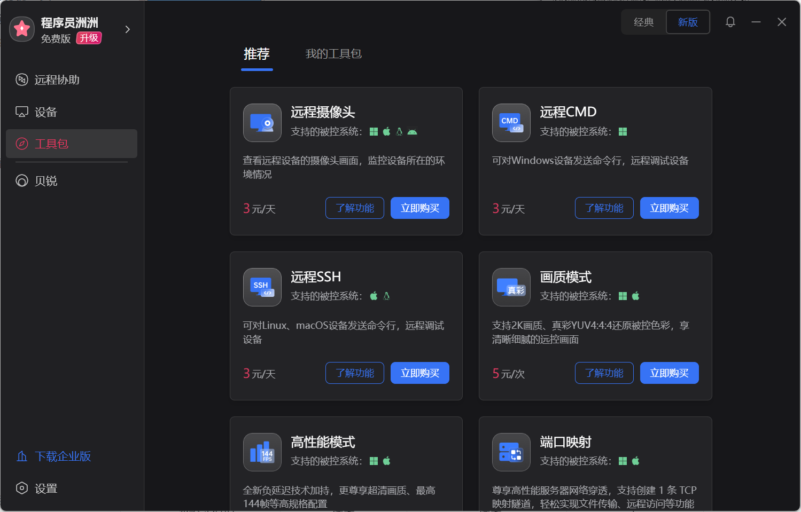Select the 推荐 tab

(x=256, y=54)
